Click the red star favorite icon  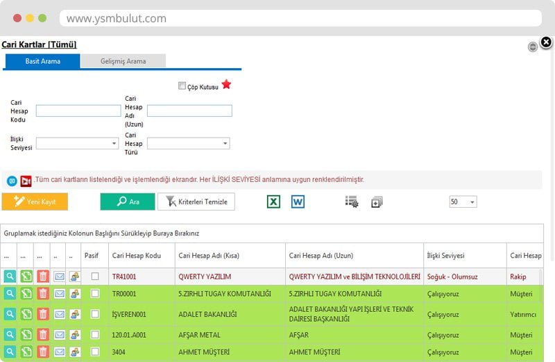coord(226,85)
